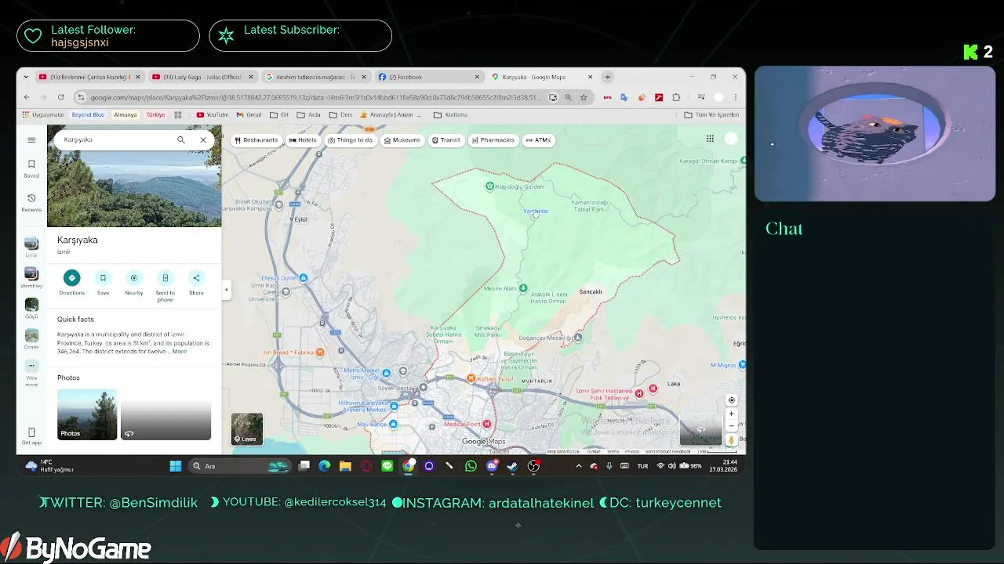Click the Medical Point hospital marker
Screen dimensions: 1004x564
pos(487,424)
